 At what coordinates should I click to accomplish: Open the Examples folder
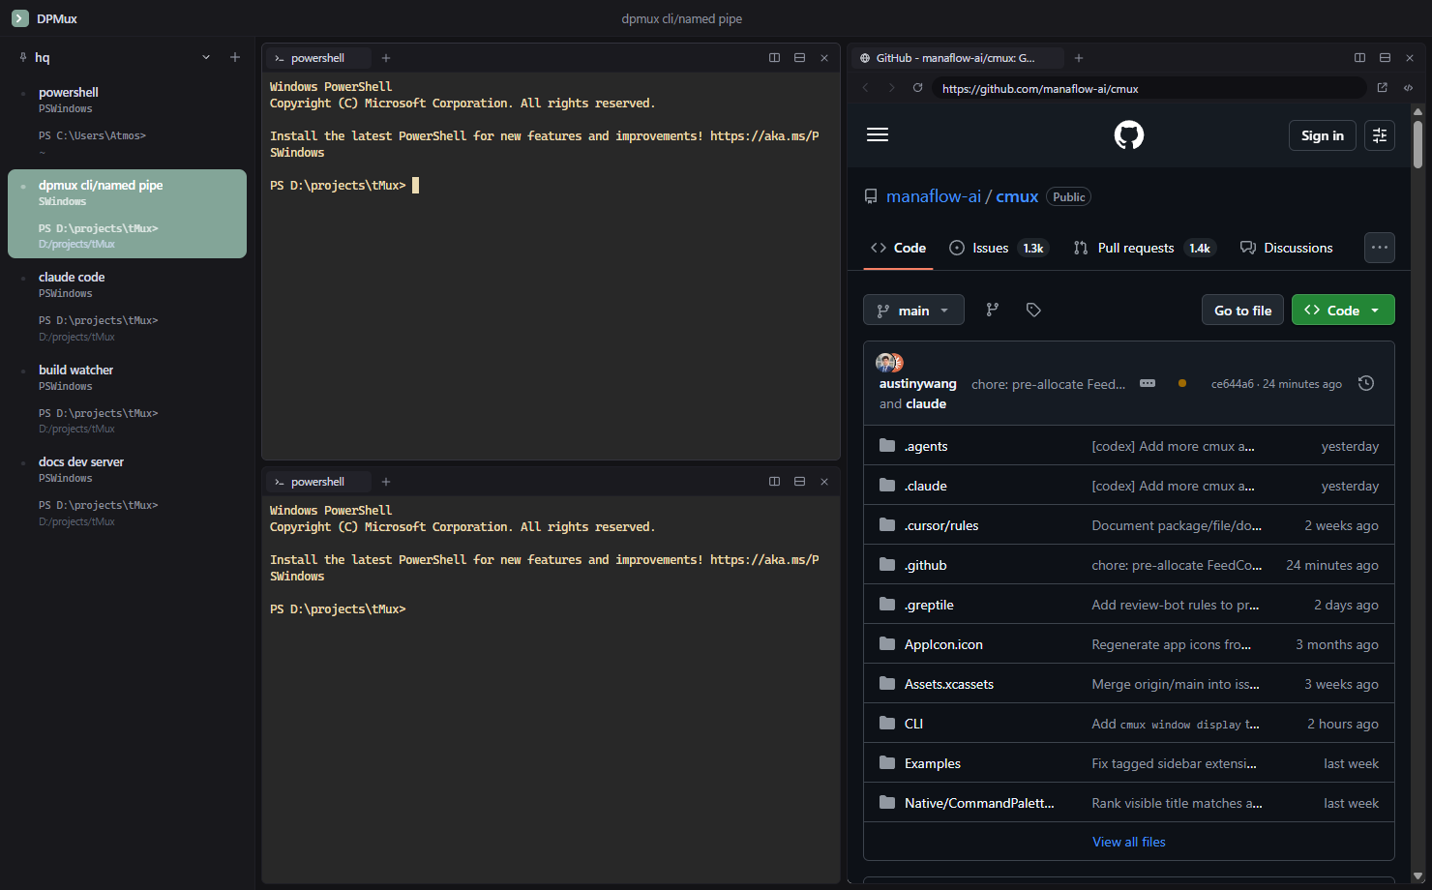(932, 763)
